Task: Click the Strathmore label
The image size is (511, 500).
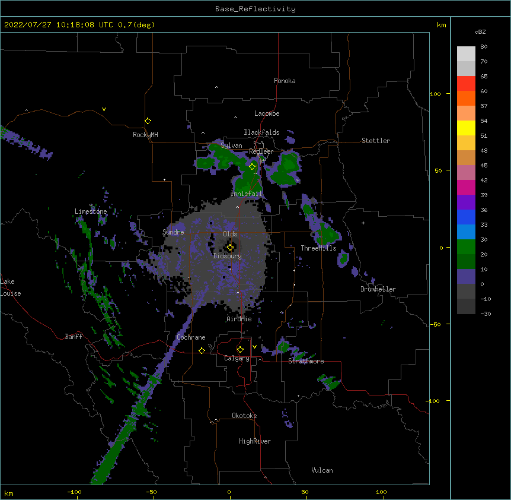Action: [306, 361]
